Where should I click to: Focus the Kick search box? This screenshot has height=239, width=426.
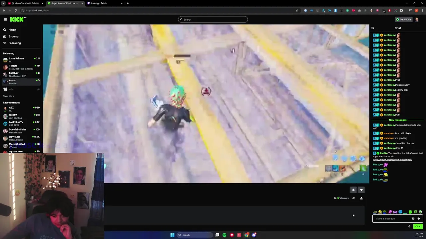[x=213, y=19]
